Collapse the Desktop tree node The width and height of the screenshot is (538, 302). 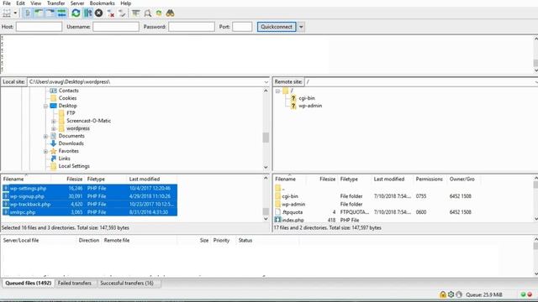pos(45,107)
